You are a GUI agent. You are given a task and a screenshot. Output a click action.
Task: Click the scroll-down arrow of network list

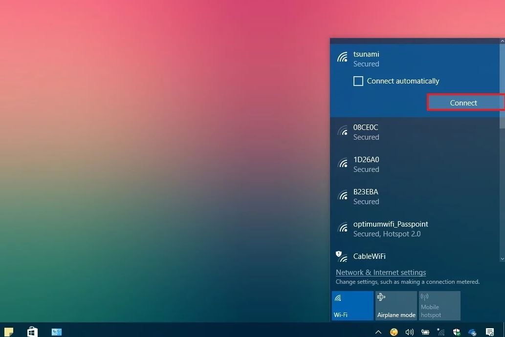coord(502,259)
